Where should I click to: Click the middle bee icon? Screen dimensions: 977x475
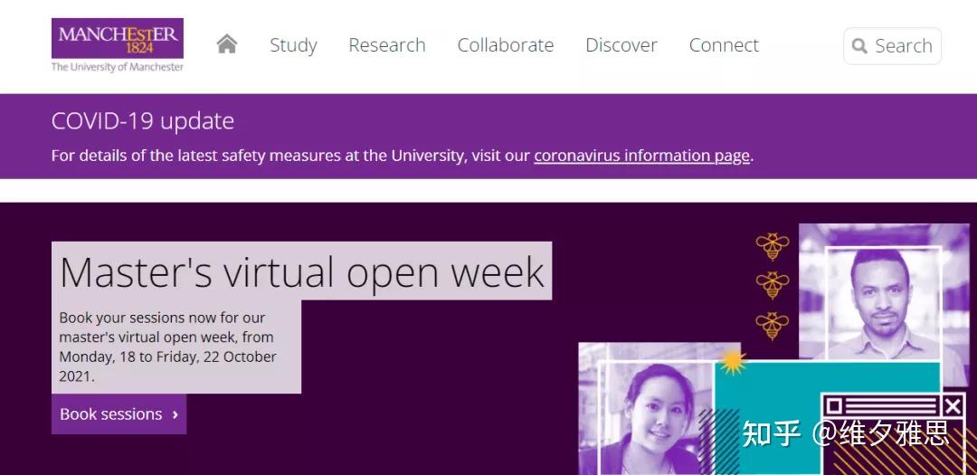click(x=772, y=286)
